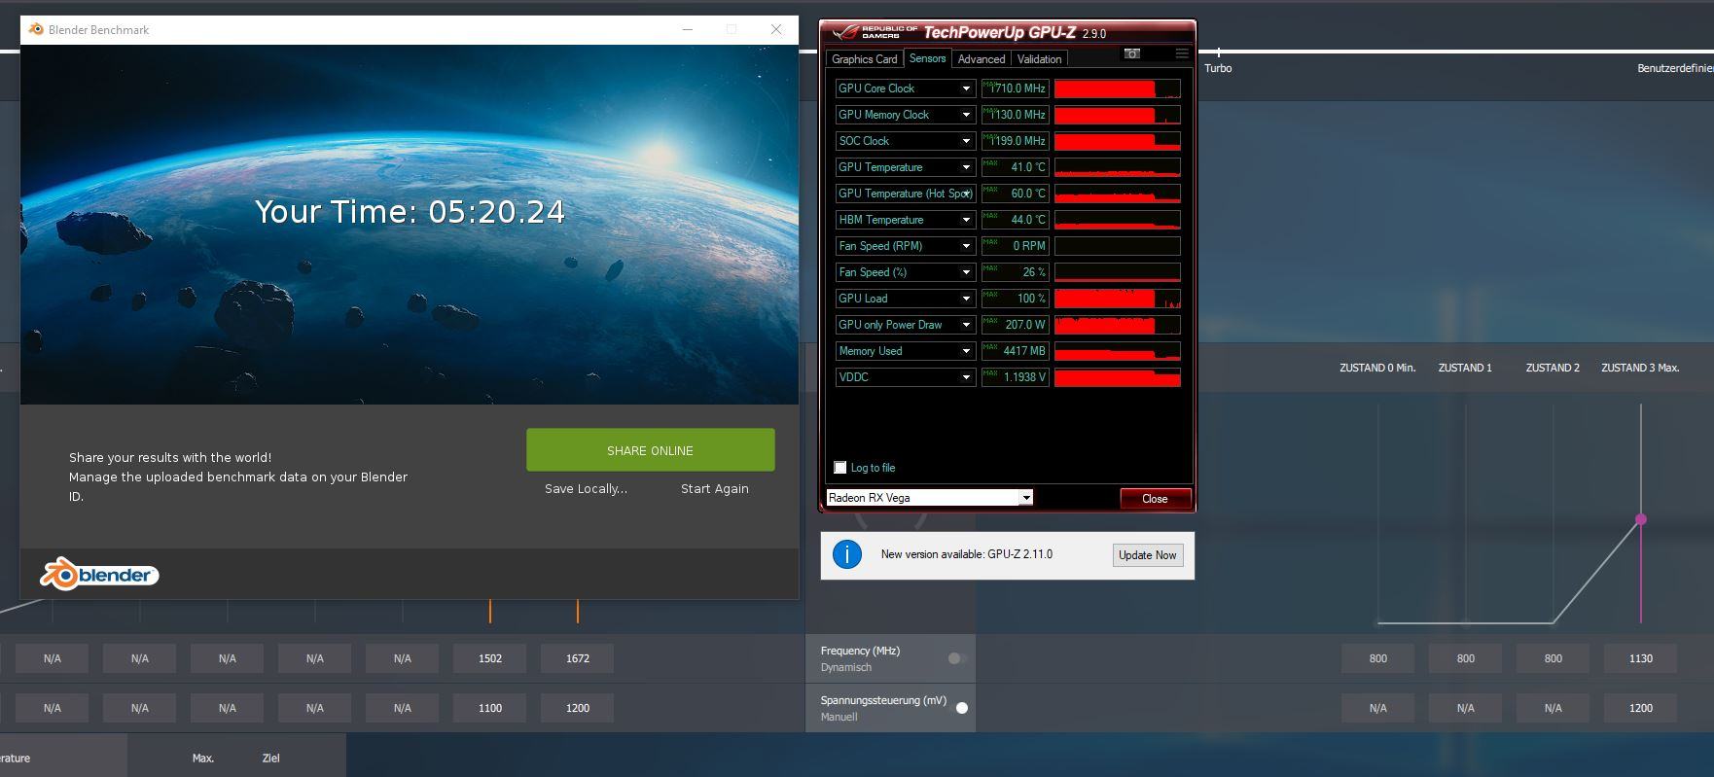This screenshot has width=1714, height=777.
Task: Click the 1130 memory frequency field
Action: coord(1641,658)
